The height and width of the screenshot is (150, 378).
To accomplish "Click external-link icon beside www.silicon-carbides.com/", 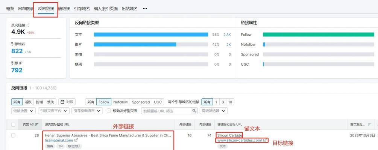I will [x=265, y=140].
